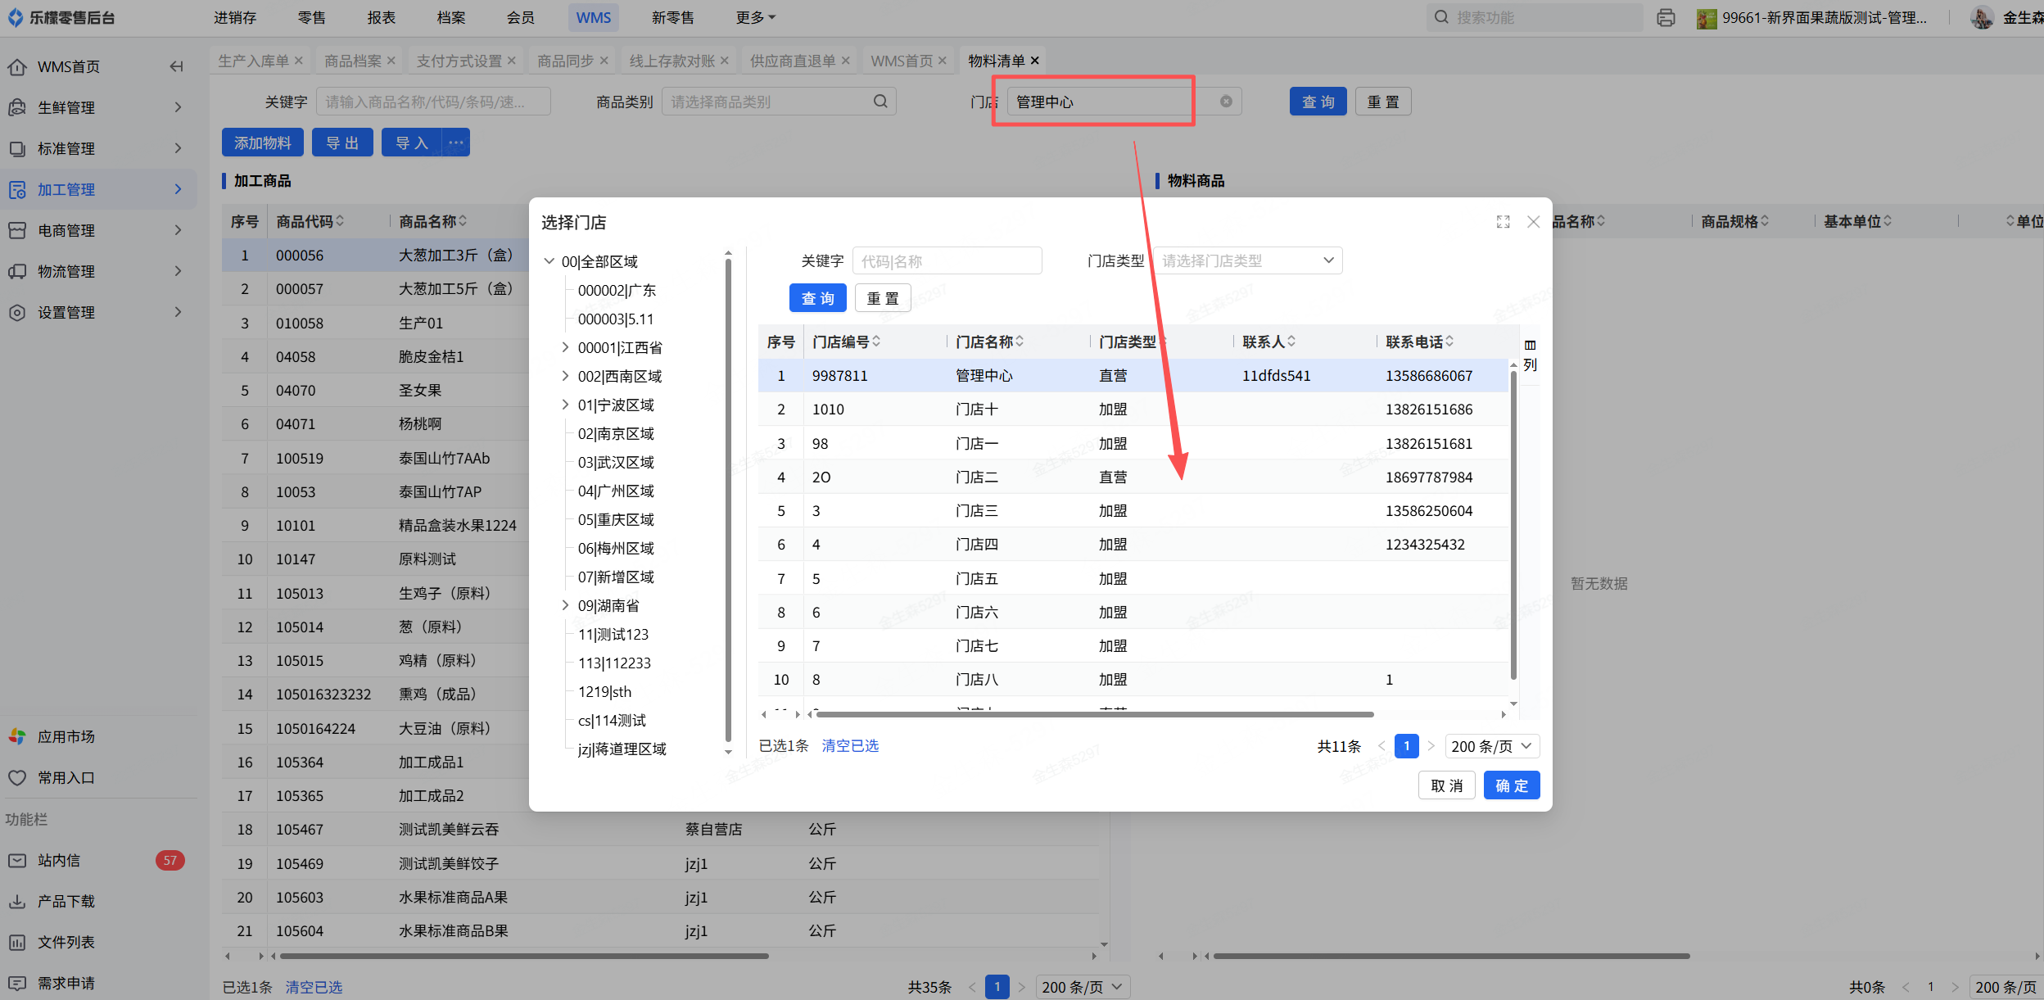
Task: Select the 门店十 row
Action: [x=976, y=410]
